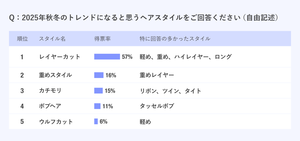Click the 特に回答の多かったスタイル header
This screenshot has width=300, height=141.
(175, 39)
